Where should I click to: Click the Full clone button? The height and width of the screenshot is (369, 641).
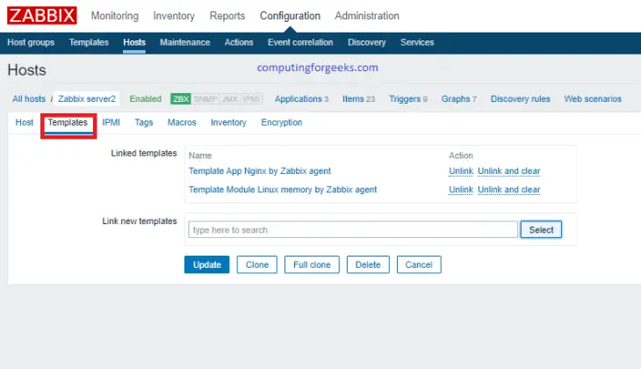pos(312,264)
